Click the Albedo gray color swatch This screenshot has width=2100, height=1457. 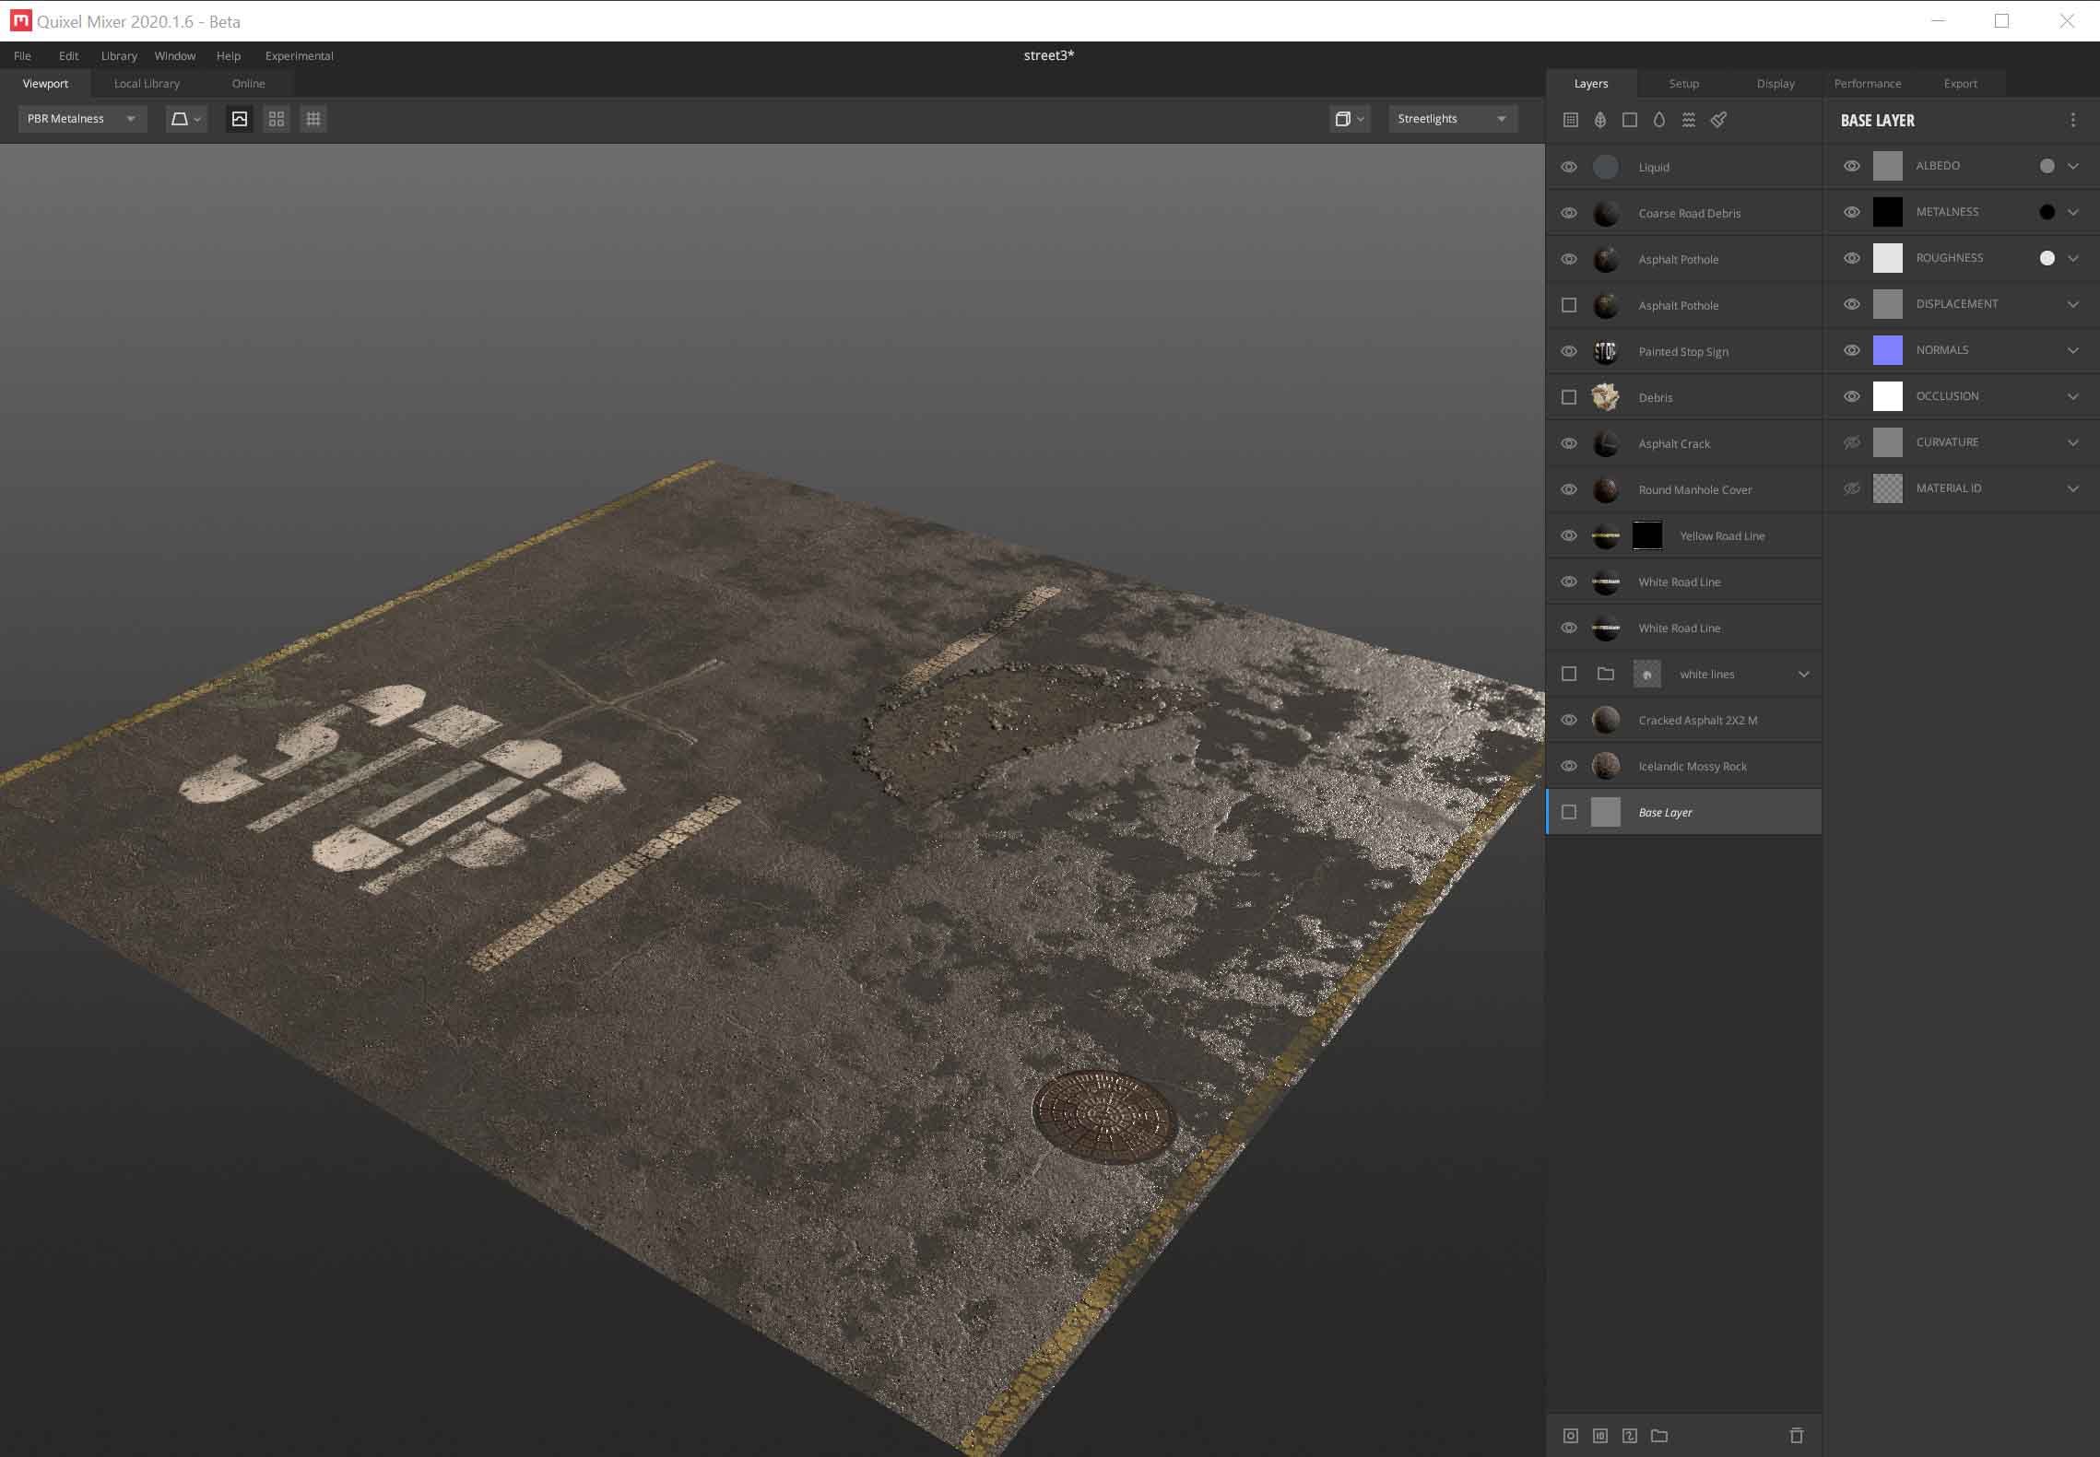(1888, 166)
